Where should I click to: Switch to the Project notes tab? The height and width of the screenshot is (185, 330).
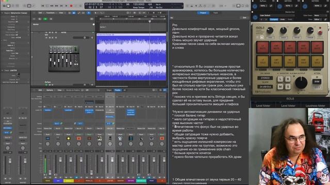(x=203, y=13)
